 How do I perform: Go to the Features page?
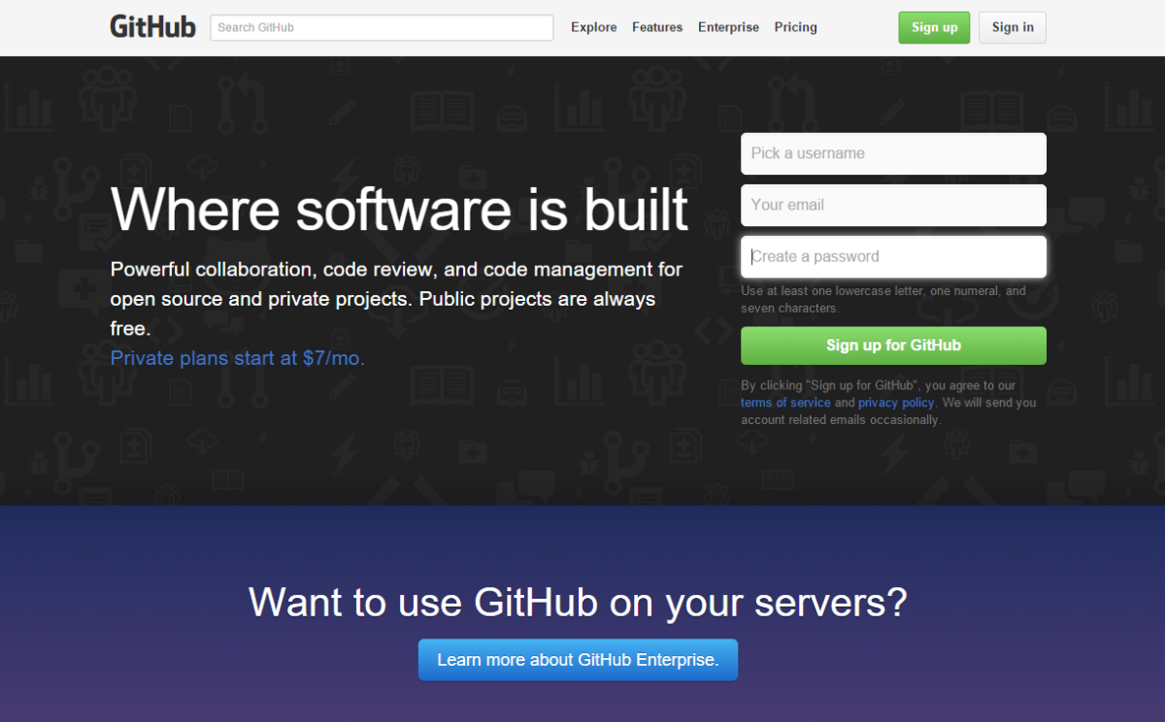pos(657,27)
